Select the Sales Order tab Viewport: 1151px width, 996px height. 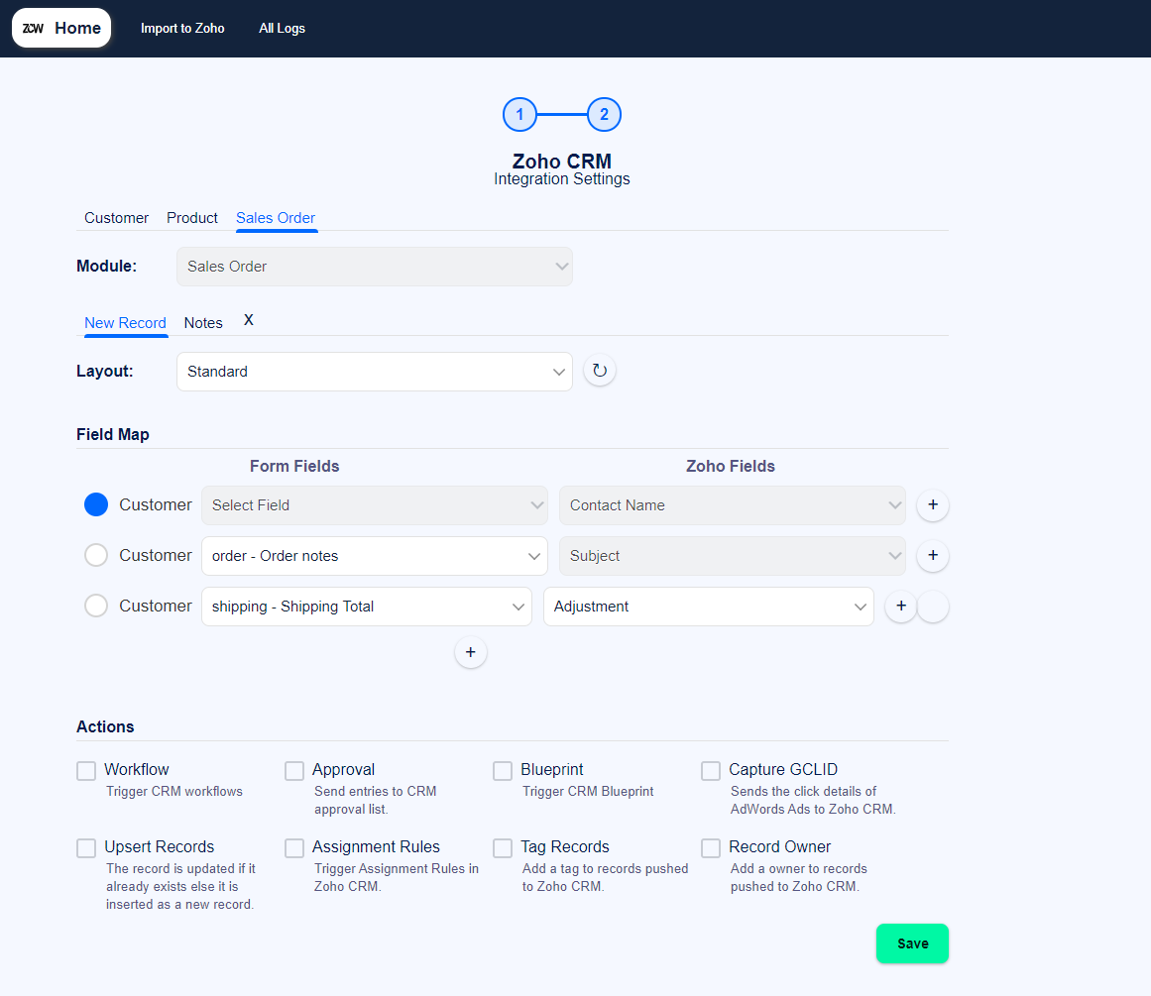coord(276,218)
